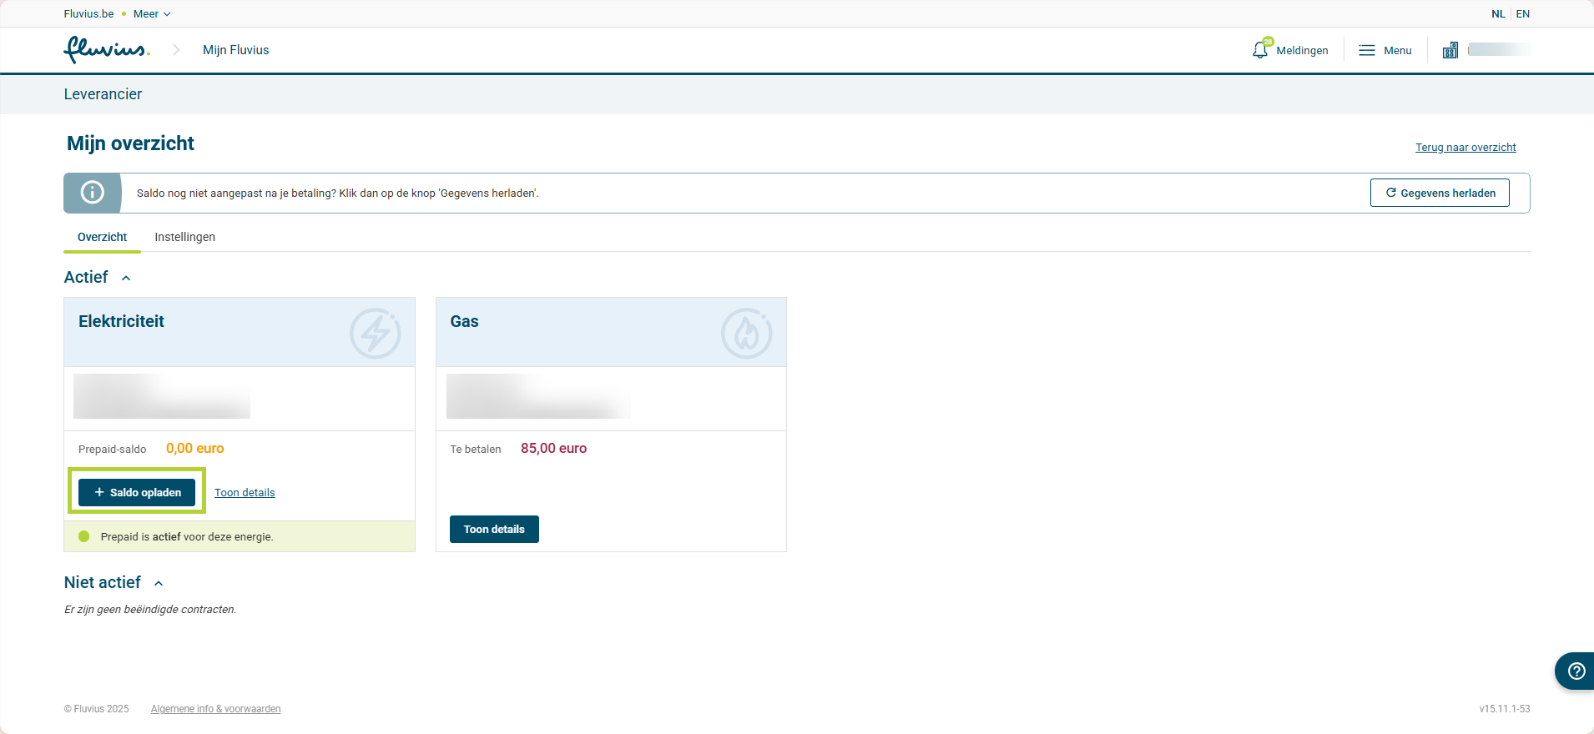Switch to the Instellingen tab
The height and width of the screenshot is (734, 1594).
click(184, 237)
